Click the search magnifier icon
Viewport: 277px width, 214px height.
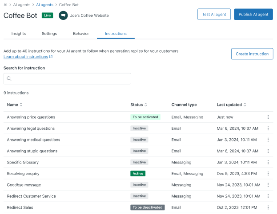click(x=9, y=78)
